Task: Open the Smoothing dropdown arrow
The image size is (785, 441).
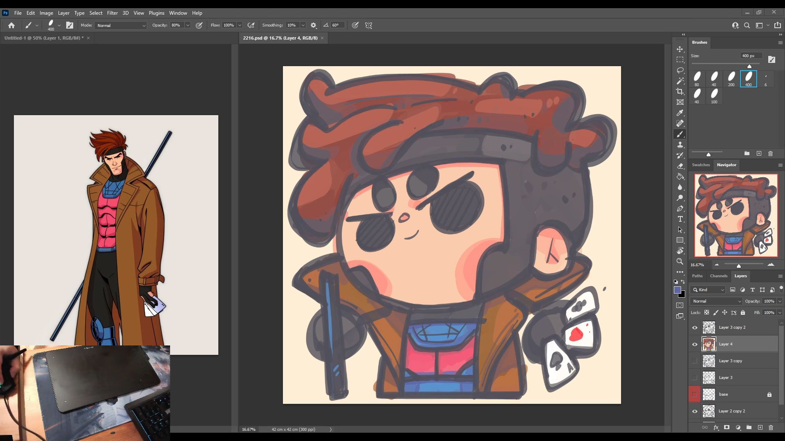Action: [303, 25]
